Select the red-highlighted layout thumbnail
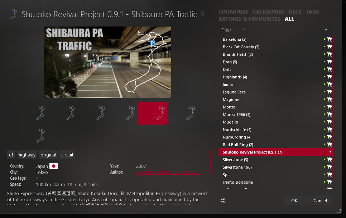Screen dimensions: 346x218 (153, 113)
